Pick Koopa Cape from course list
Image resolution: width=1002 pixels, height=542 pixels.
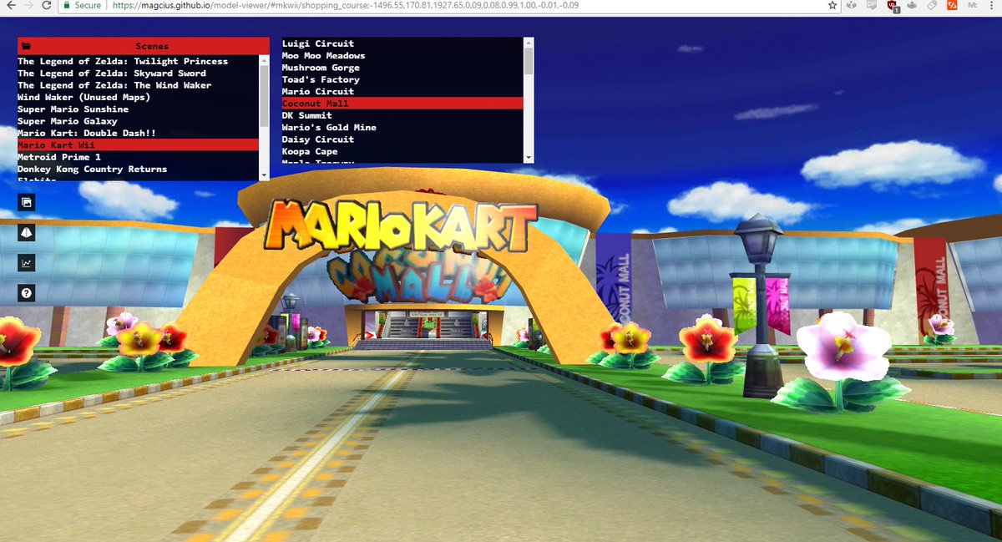pos(402,152)
